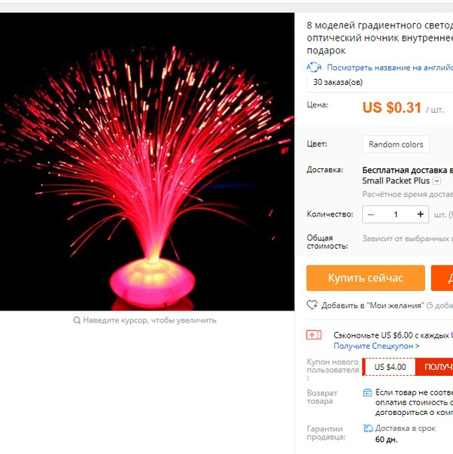Click the magnifier icon under product image

pyautogui.click(x=77, y=320)
